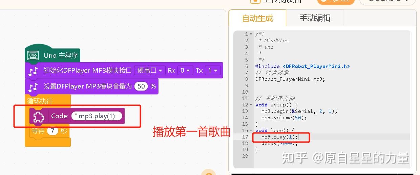Click the "* MindPlus" comment line
This screenshot has width=420, height=175.
[x=274, y=41]
